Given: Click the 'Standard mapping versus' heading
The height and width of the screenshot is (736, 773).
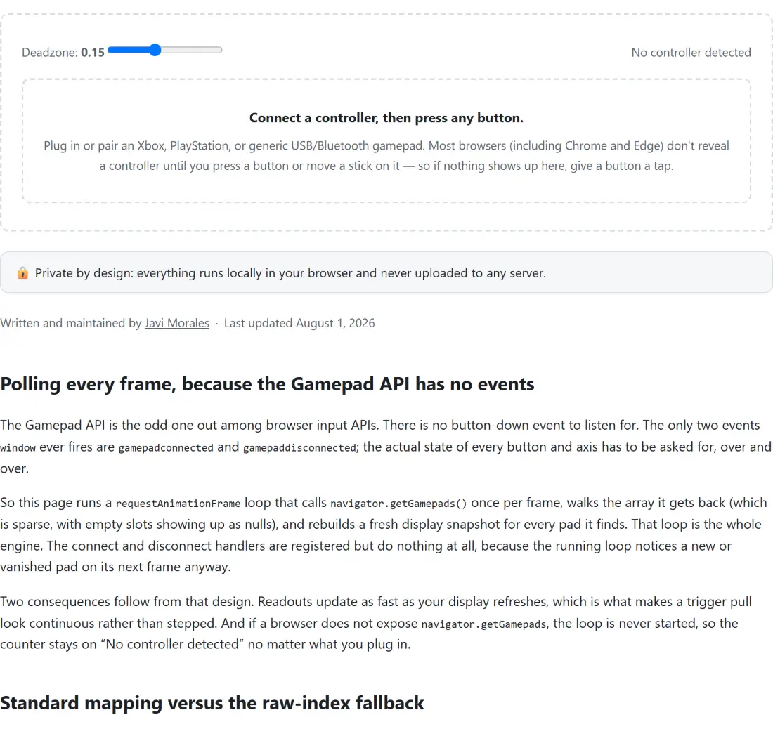Looking at the screenshot, I should (212, 703).
